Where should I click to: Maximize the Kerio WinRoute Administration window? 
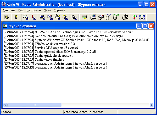147,4
